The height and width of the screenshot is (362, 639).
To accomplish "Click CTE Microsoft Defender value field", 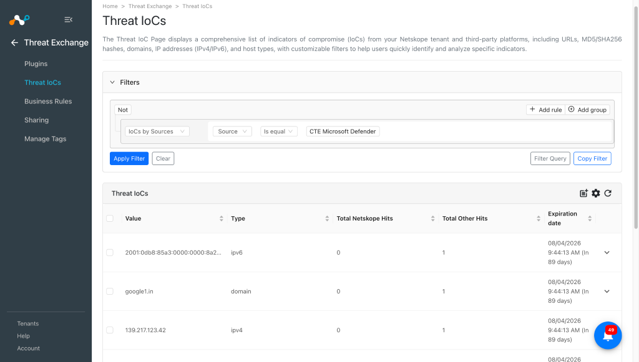I will click(x=343, y=131).
